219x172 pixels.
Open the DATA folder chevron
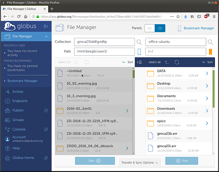[x=207, y=73]
